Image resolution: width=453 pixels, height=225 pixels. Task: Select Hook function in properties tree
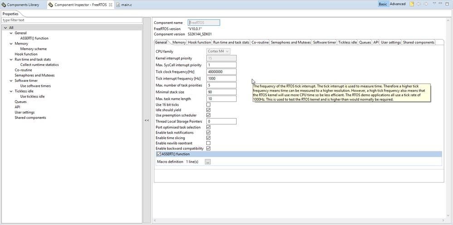(x=26, y=54)
